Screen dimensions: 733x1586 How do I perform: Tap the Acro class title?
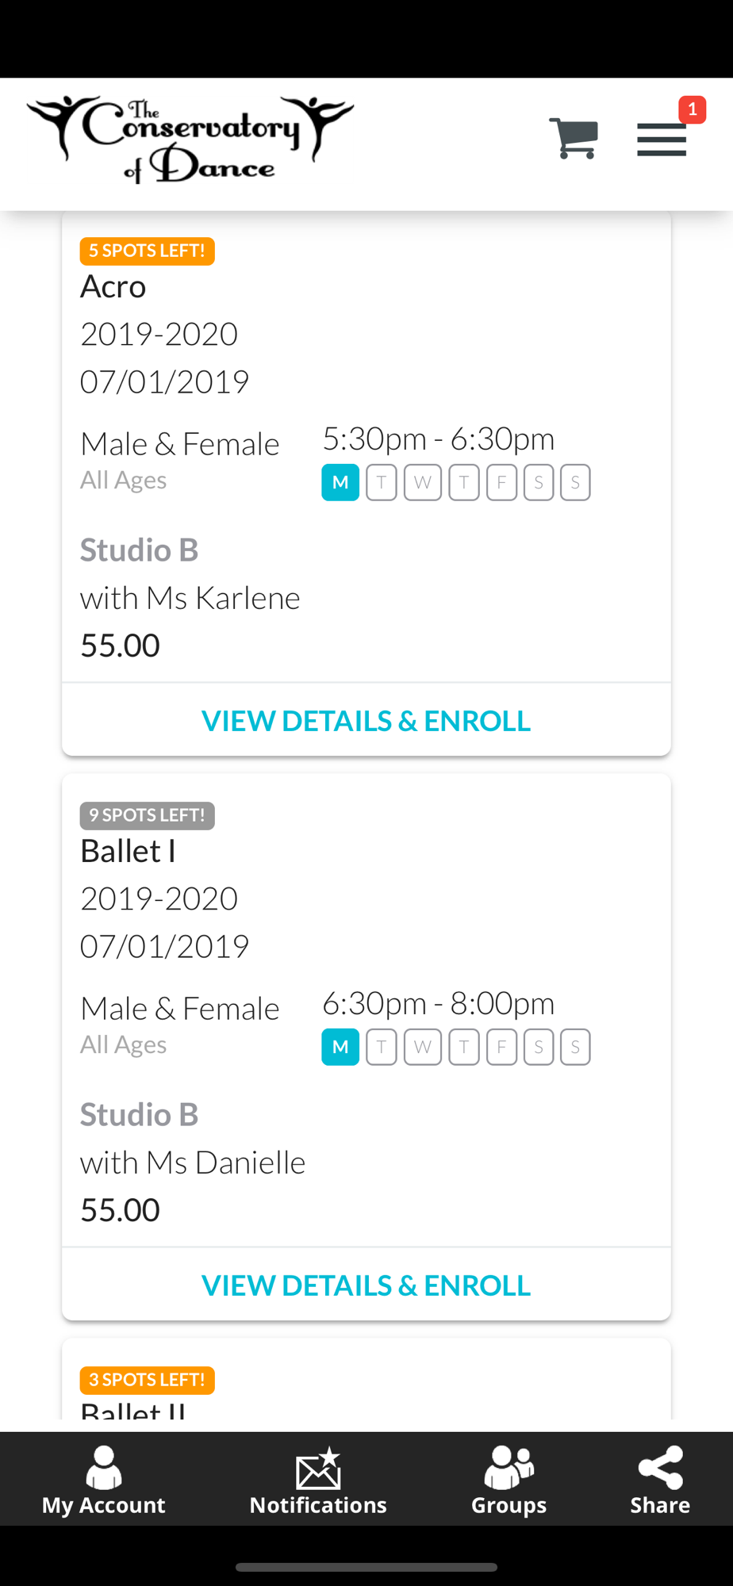pyautogui.click(x=113, y=286)
